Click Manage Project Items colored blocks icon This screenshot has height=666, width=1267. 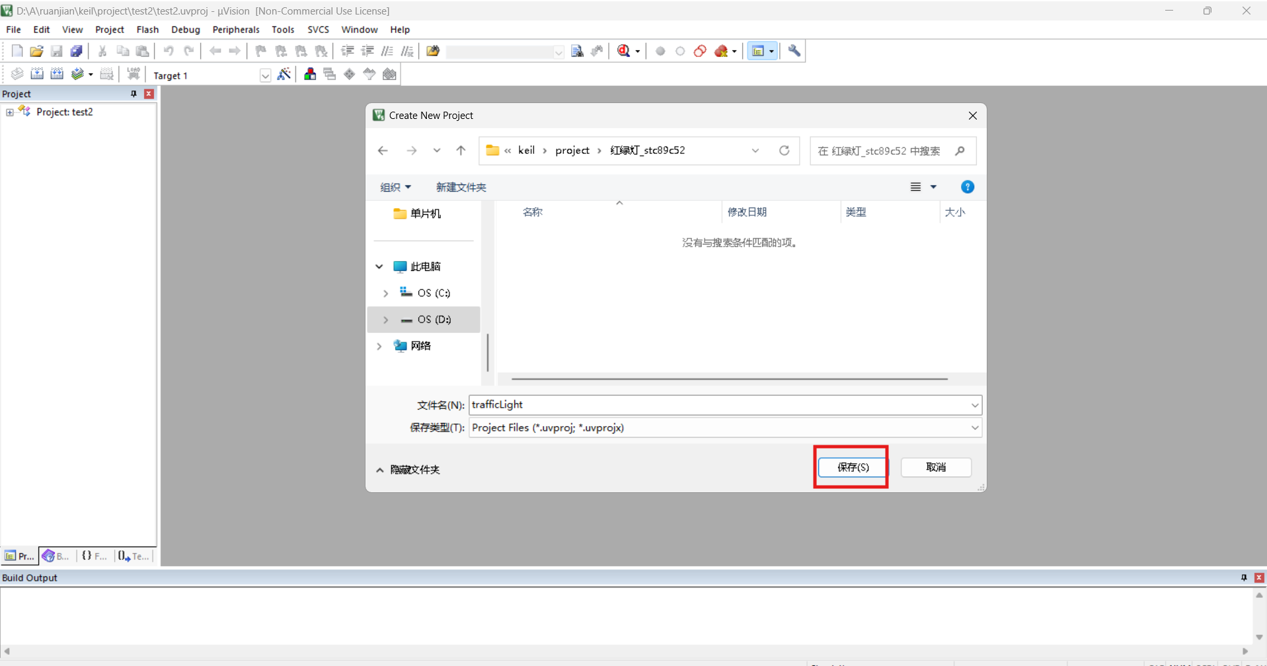coord(309,74)
